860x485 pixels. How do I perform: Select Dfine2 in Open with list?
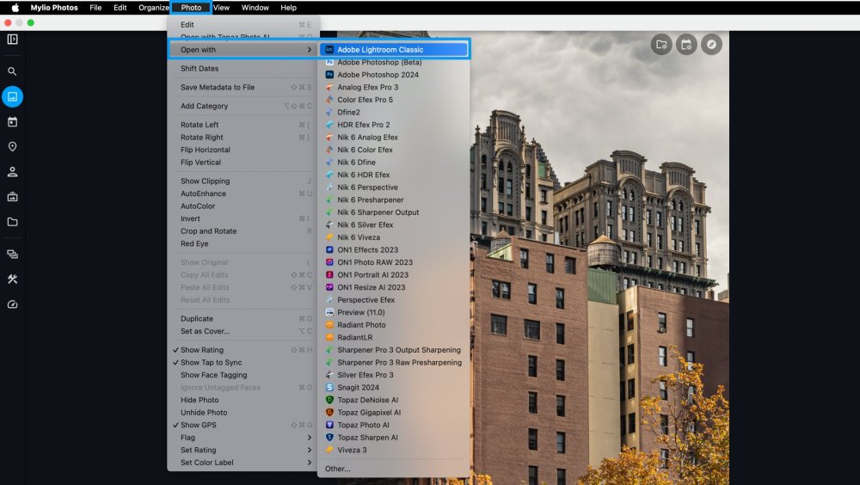[394, 112]
